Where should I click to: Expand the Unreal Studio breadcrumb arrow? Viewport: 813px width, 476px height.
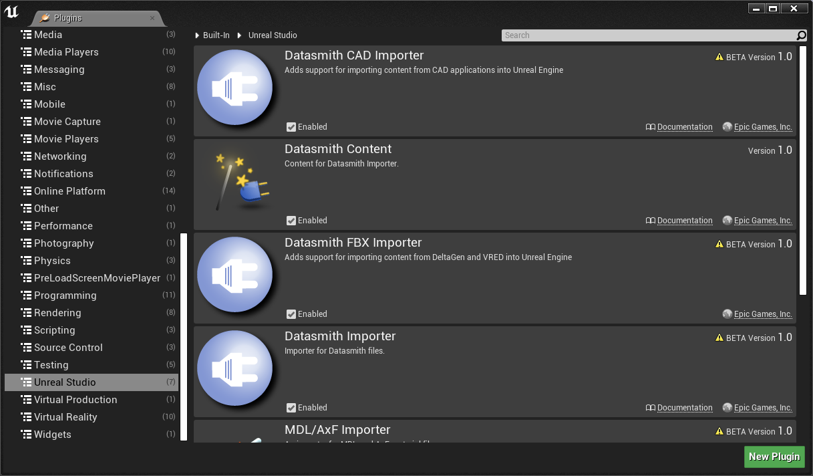pos(240,35)
